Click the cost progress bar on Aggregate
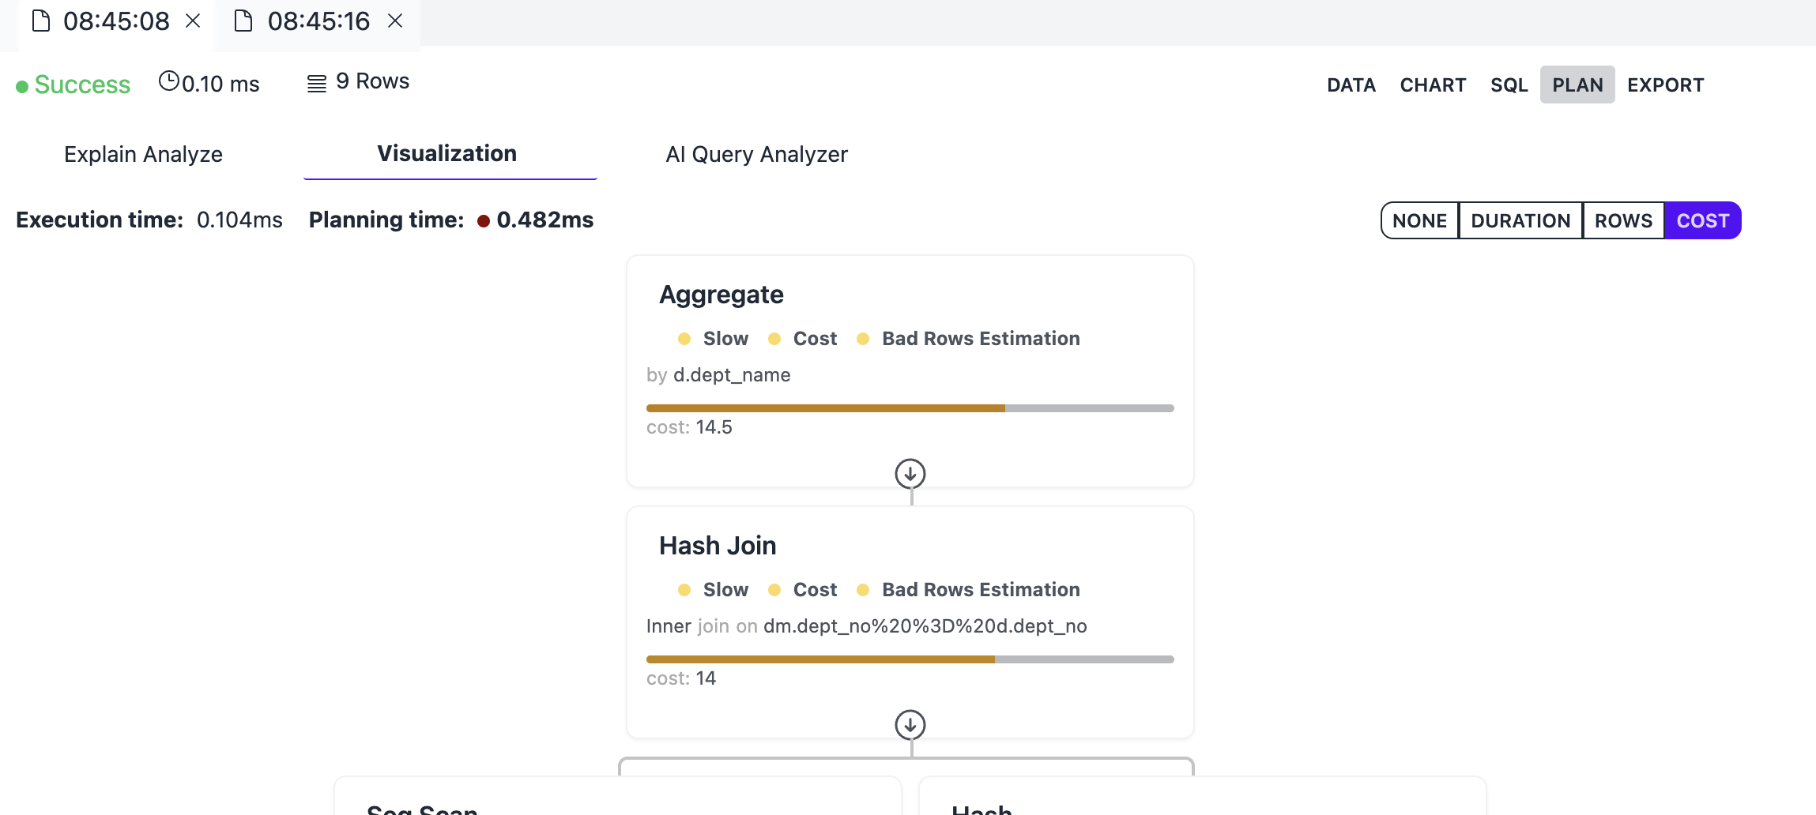 [909, 408]
